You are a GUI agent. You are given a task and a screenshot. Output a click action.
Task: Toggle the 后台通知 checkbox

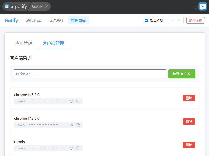tap(146, 20)
